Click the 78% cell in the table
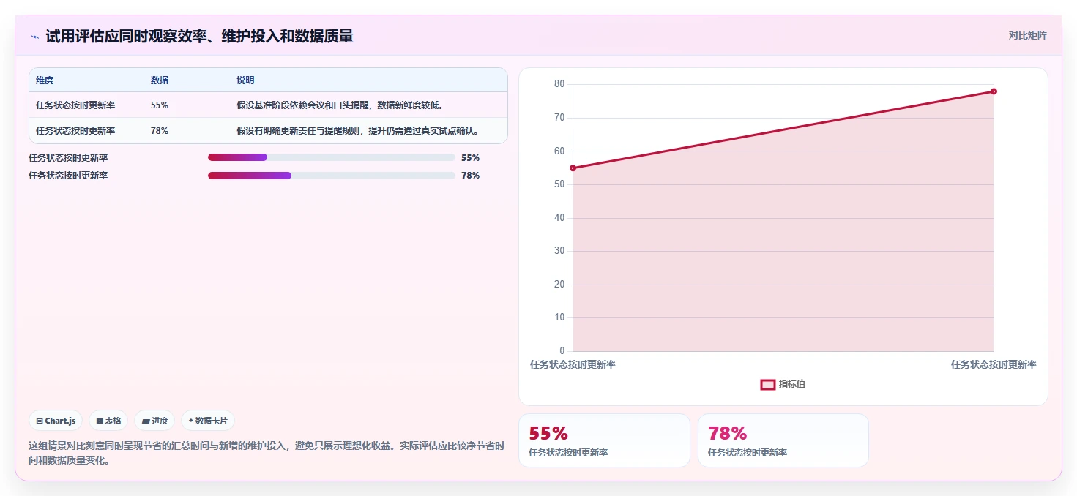 (x=160, y=131)
